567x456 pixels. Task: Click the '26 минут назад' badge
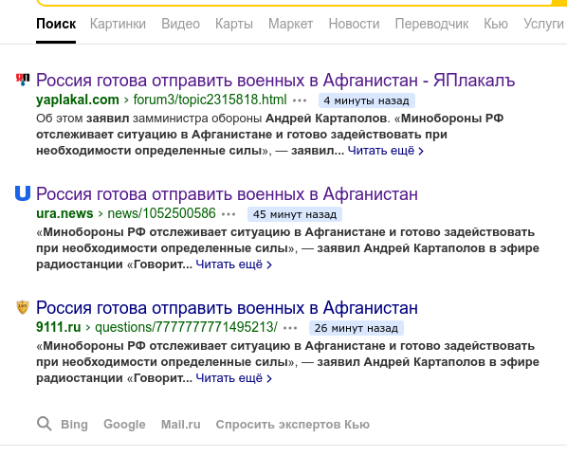[x=357, y=328]
